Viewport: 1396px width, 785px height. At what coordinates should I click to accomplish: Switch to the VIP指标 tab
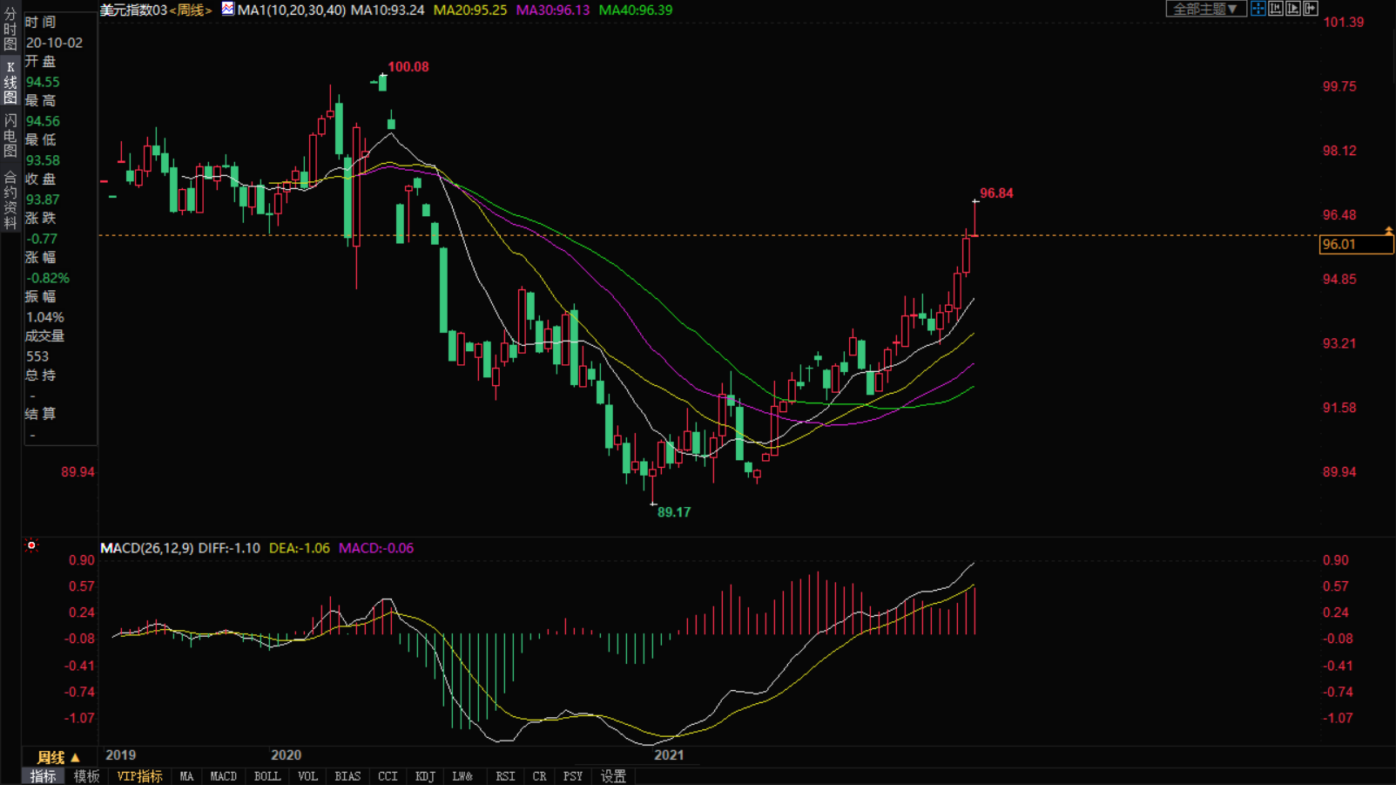click(139, 776)
